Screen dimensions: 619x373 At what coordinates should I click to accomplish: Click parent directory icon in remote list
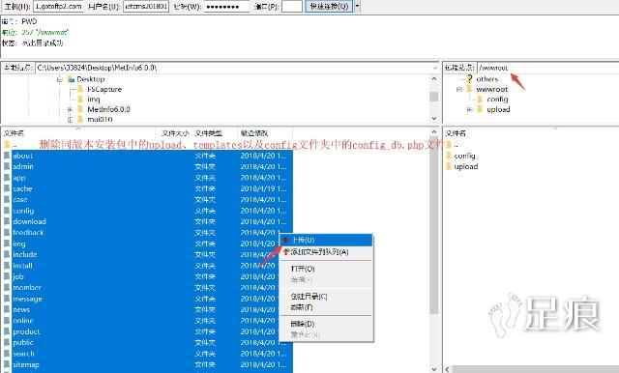(449, 145)
